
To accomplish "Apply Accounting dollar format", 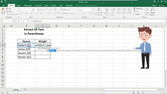I will (79, 13).
